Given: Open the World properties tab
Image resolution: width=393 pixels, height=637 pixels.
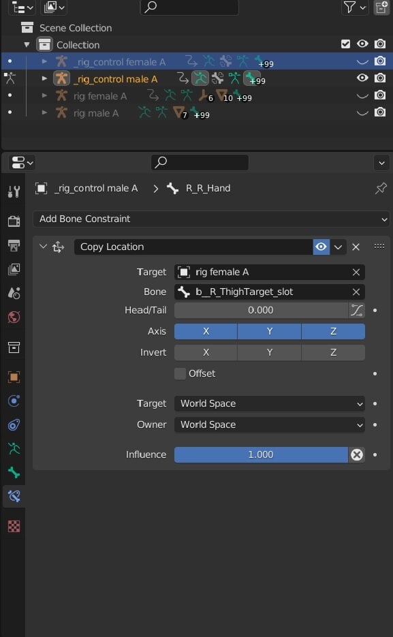Looking at the screenshot, I should (14, 317).
